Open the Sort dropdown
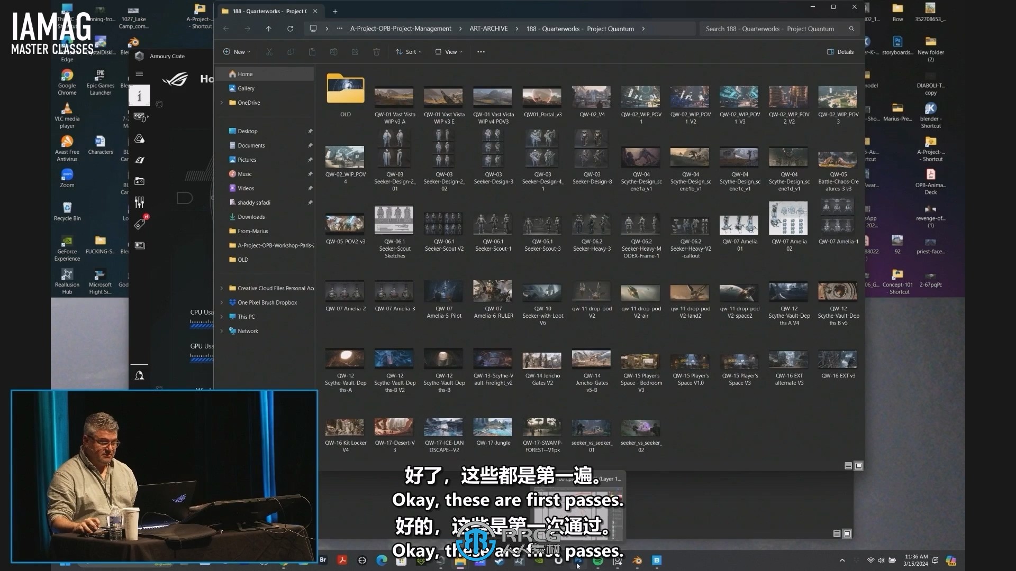Image resolution: width=1016 pixels, height=571 pixels. coord(409,52)
